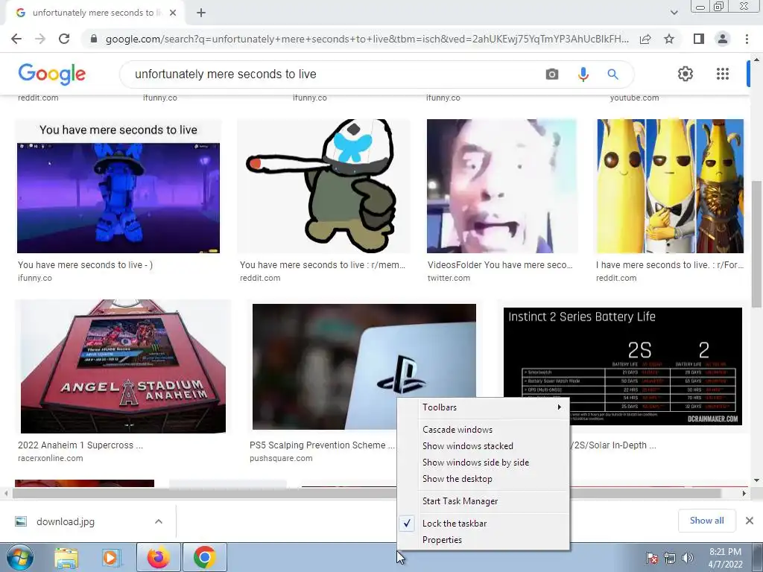
Task: Switch to Firefox in the taskbar
Action: click(x=158, y=557)
